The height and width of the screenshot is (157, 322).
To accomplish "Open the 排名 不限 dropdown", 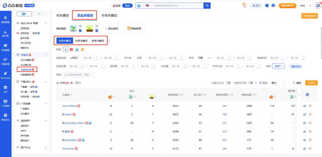I will [x=204, y=58].
